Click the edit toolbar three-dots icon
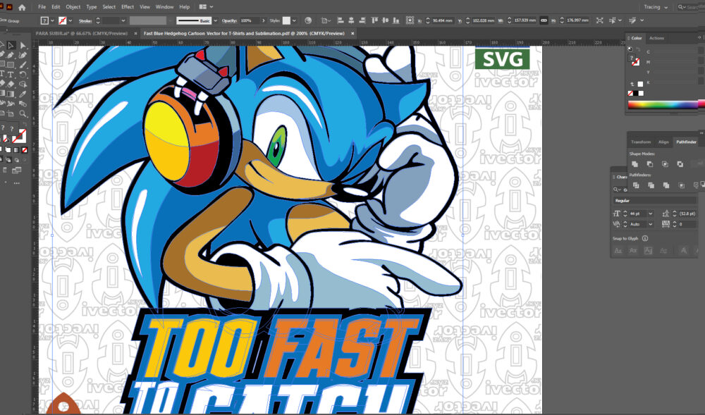Screen dimensions: 705x415 [x=17, y=183]
